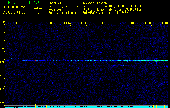Click the 0106 time axis label
170x108 pixels.
(100, 23)
